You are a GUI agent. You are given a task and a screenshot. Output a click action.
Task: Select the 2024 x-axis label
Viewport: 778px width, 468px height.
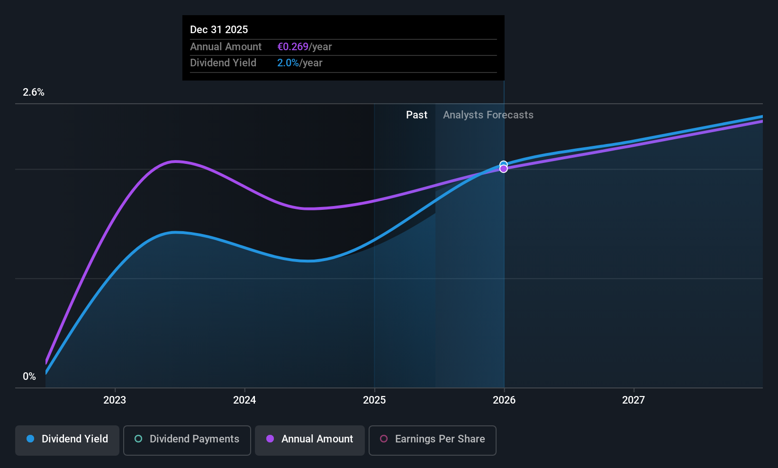point(244,400)
